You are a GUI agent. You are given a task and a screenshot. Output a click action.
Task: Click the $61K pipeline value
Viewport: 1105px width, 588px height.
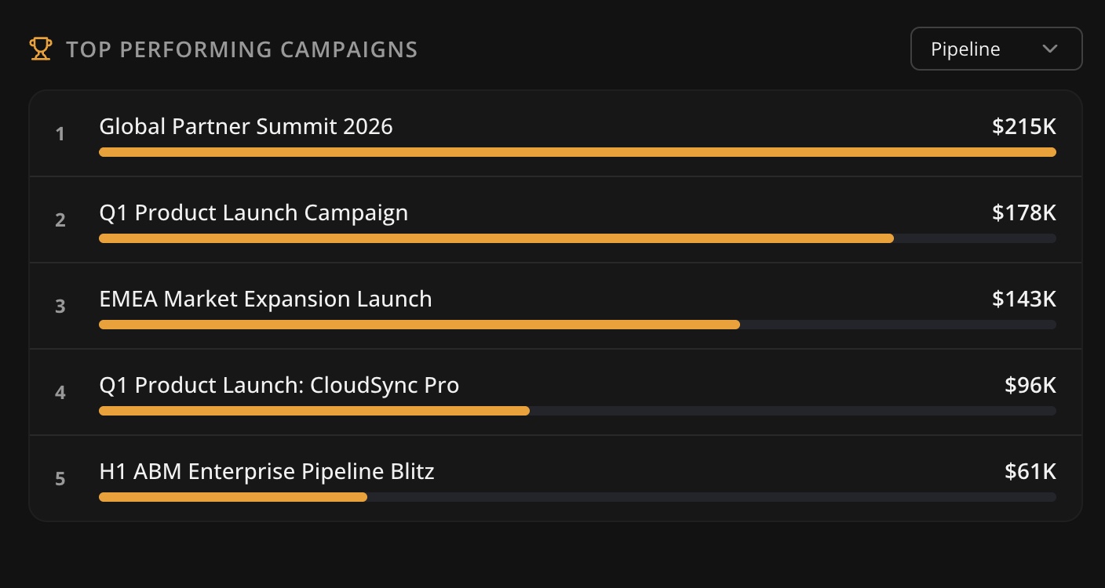[x=1030, y=471]
